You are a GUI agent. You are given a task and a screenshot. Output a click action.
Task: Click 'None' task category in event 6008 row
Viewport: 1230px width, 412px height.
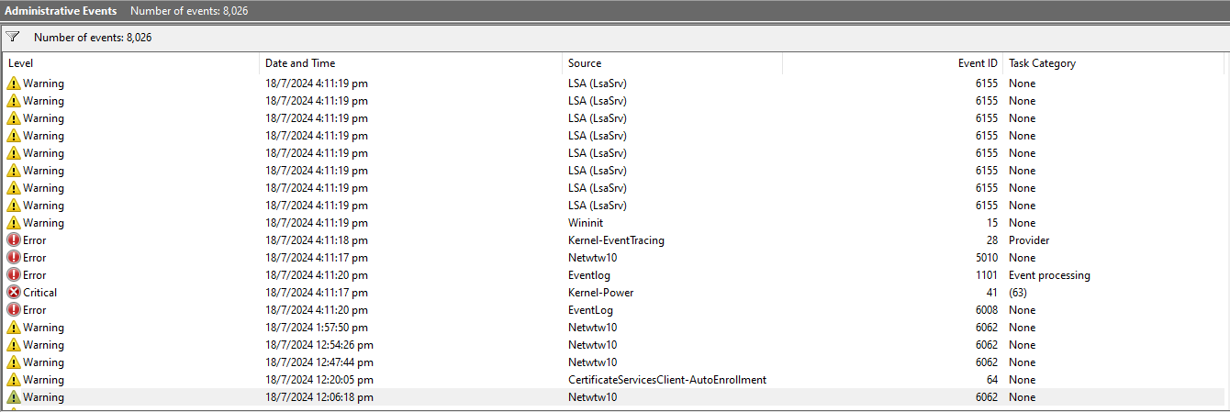(x=1022, y=310)
